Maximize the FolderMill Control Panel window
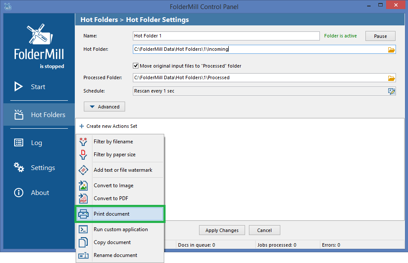 pos(380,5)
